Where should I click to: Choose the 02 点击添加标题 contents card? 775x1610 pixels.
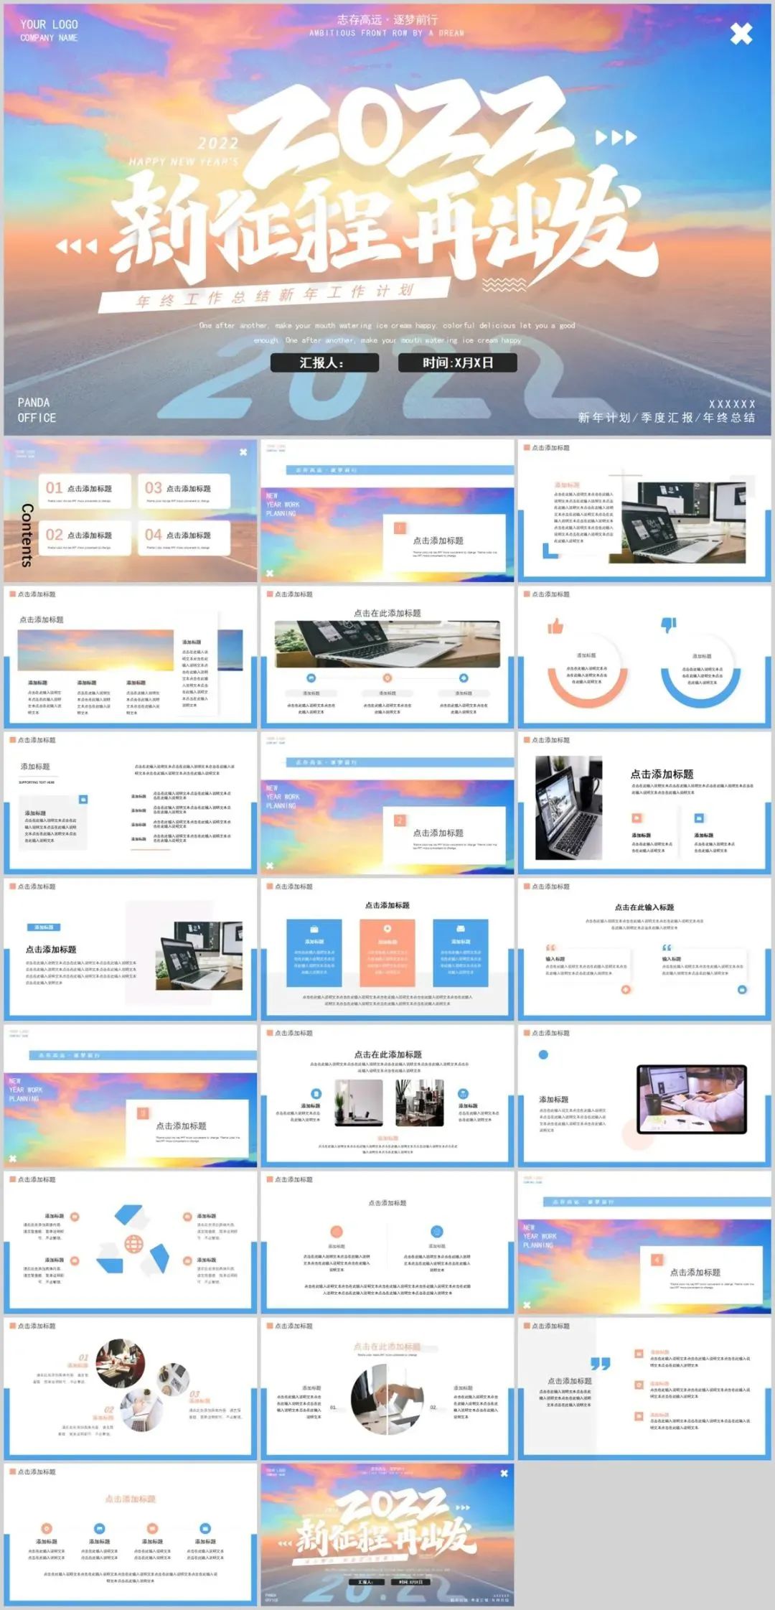point(85,537)
